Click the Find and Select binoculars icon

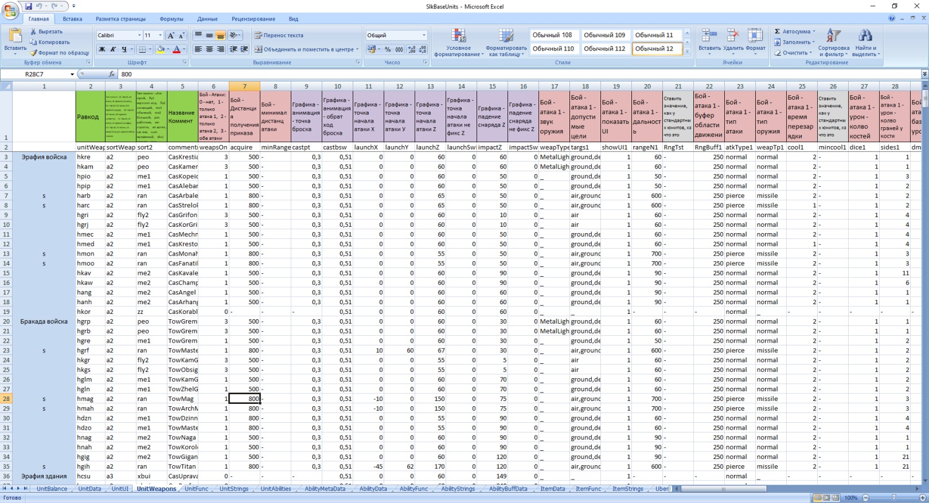(865, 37)
